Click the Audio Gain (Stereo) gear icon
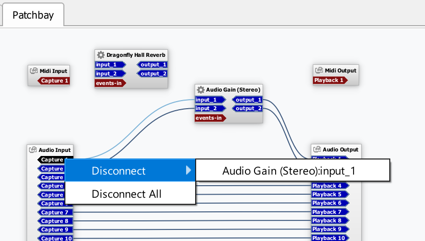 tap(200, 90)
